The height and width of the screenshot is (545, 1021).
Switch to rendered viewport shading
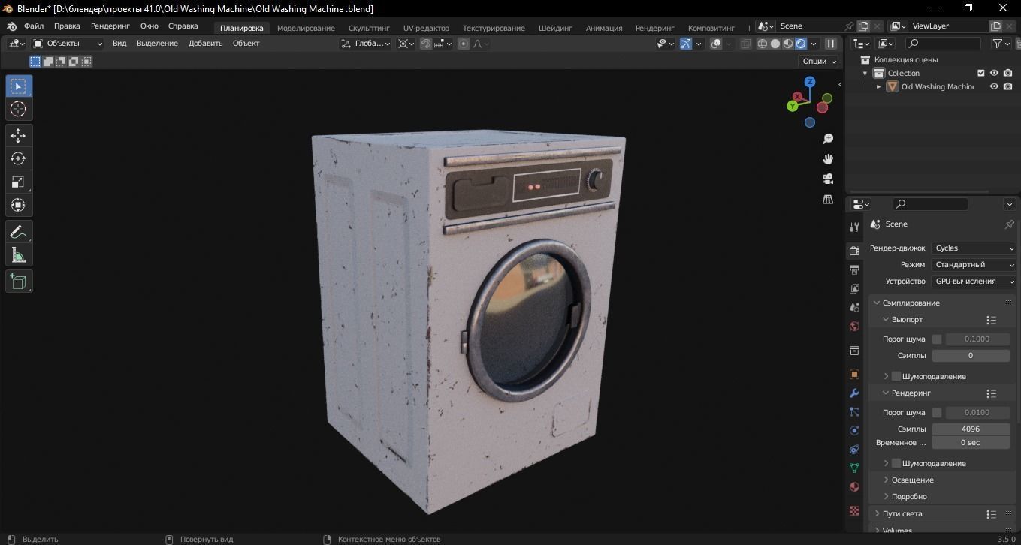click(x=801, y=44)
